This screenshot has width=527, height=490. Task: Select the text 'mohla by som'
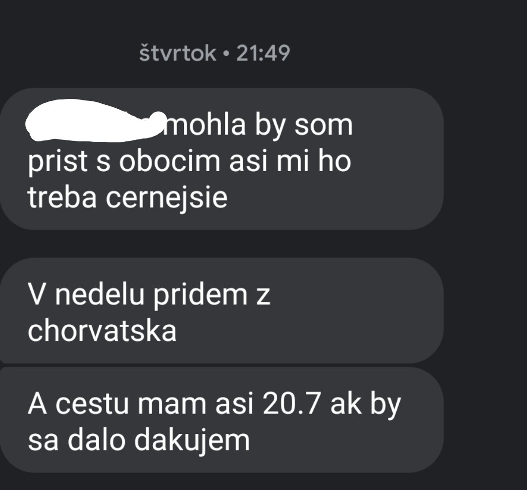[x=258, y=125]
